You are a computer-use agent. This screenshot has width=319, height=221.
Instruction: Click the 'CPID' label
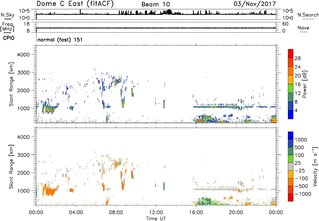click(9, 38)
